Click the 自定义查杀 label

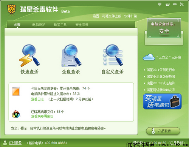click(113, 72)
